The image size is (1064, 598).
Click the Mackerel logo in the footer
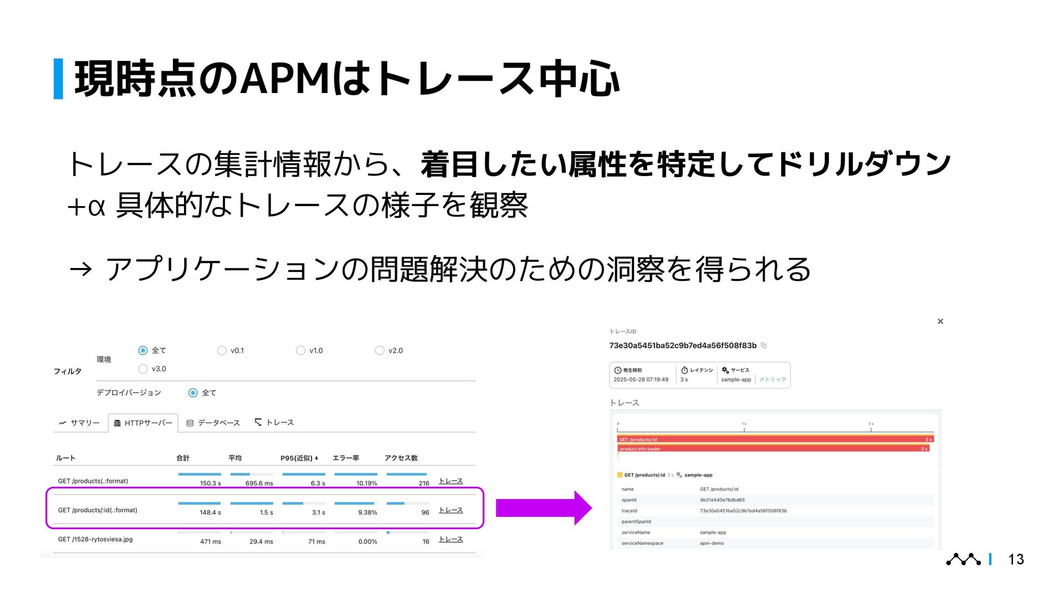click(963, 559)
